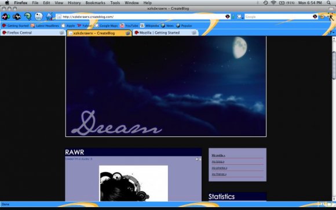
Task: Click the scrollbar up arrow
Action: pos(334,38)
